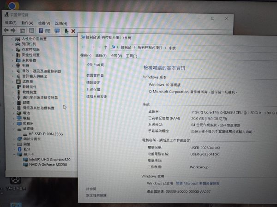277x207 pixels.
Task: Collapse the 顯示卡 tree node
Action: 14,155
